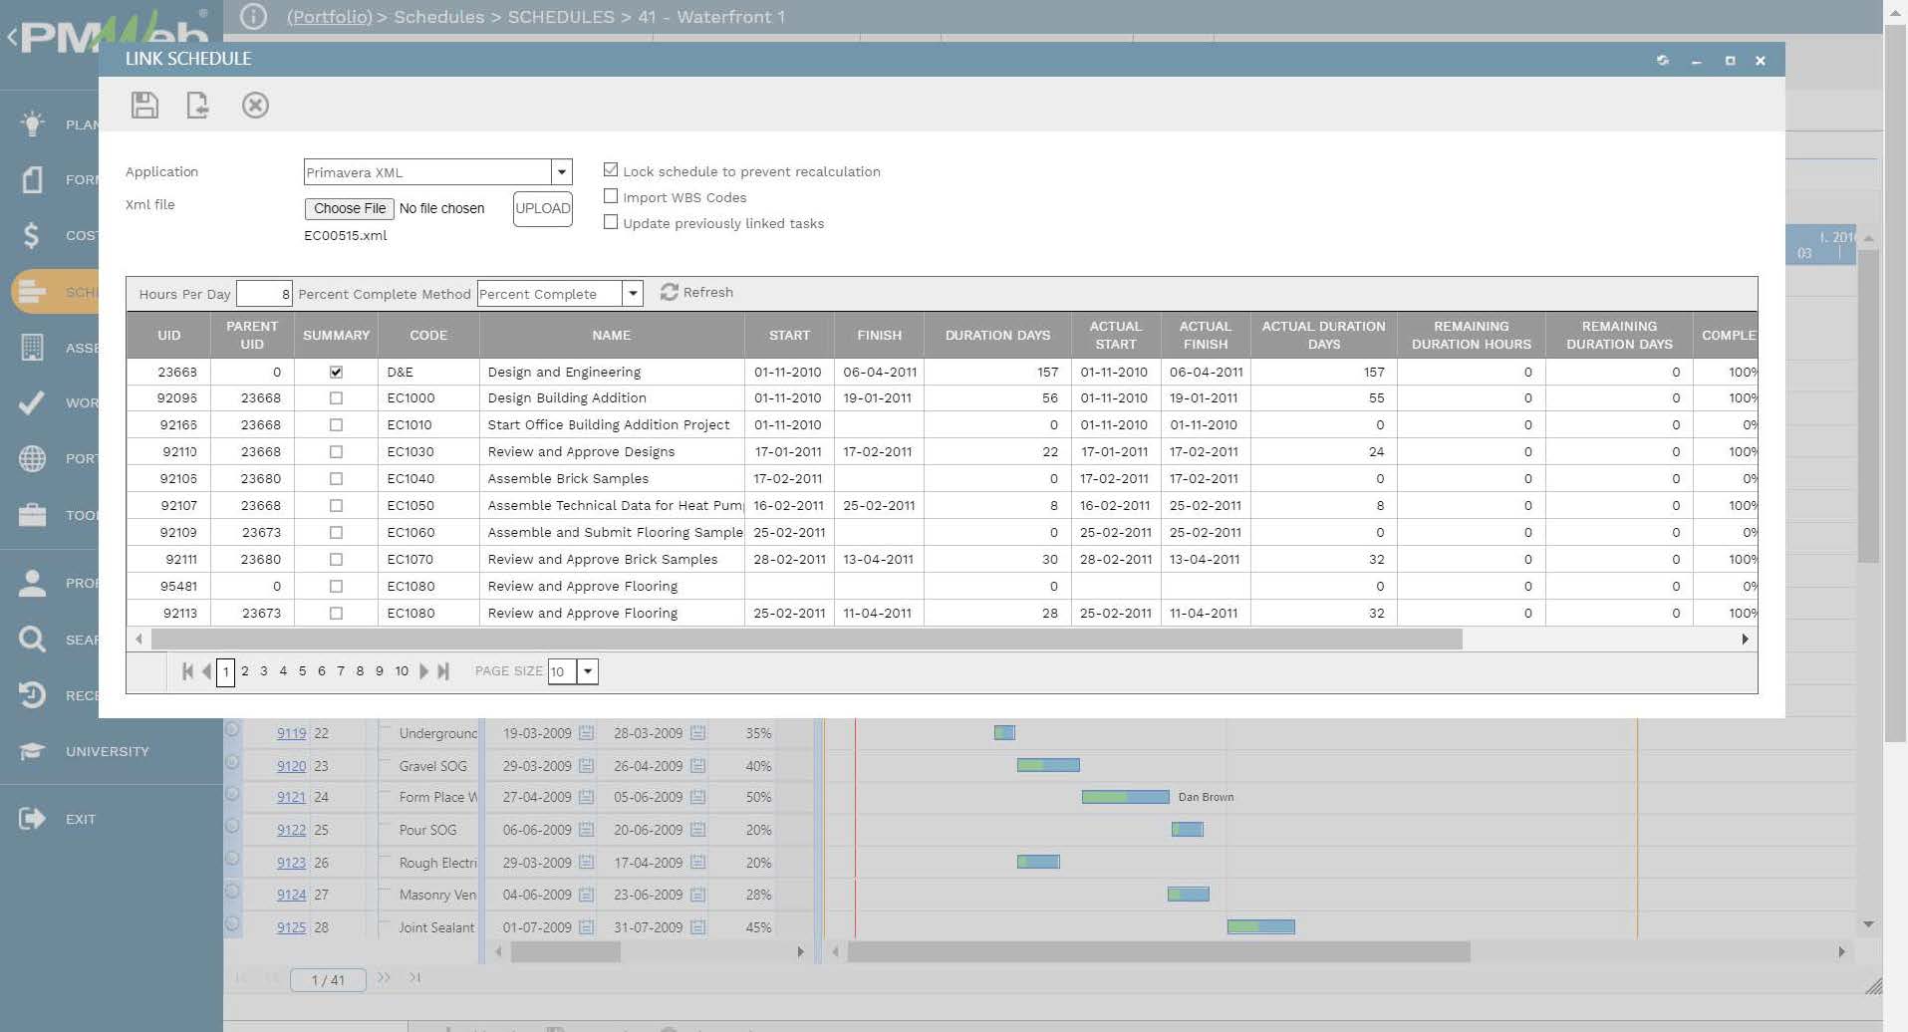Go to the last page of results
1908x1032 pixels.
[x=443, y=671]
